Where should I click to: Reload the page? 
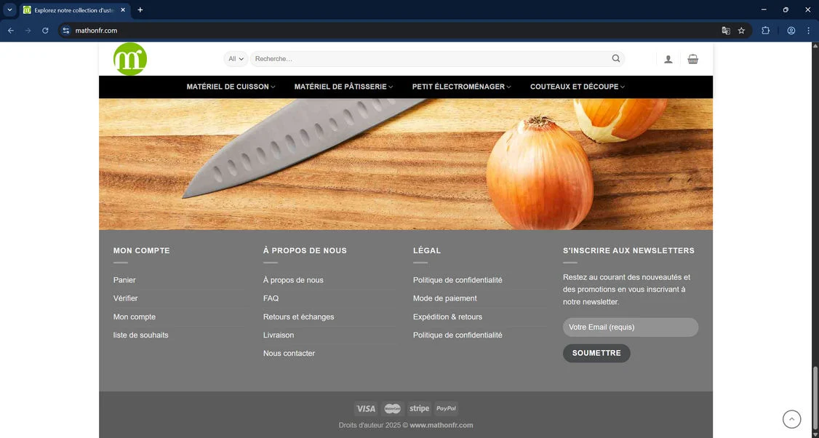[45, 31]
